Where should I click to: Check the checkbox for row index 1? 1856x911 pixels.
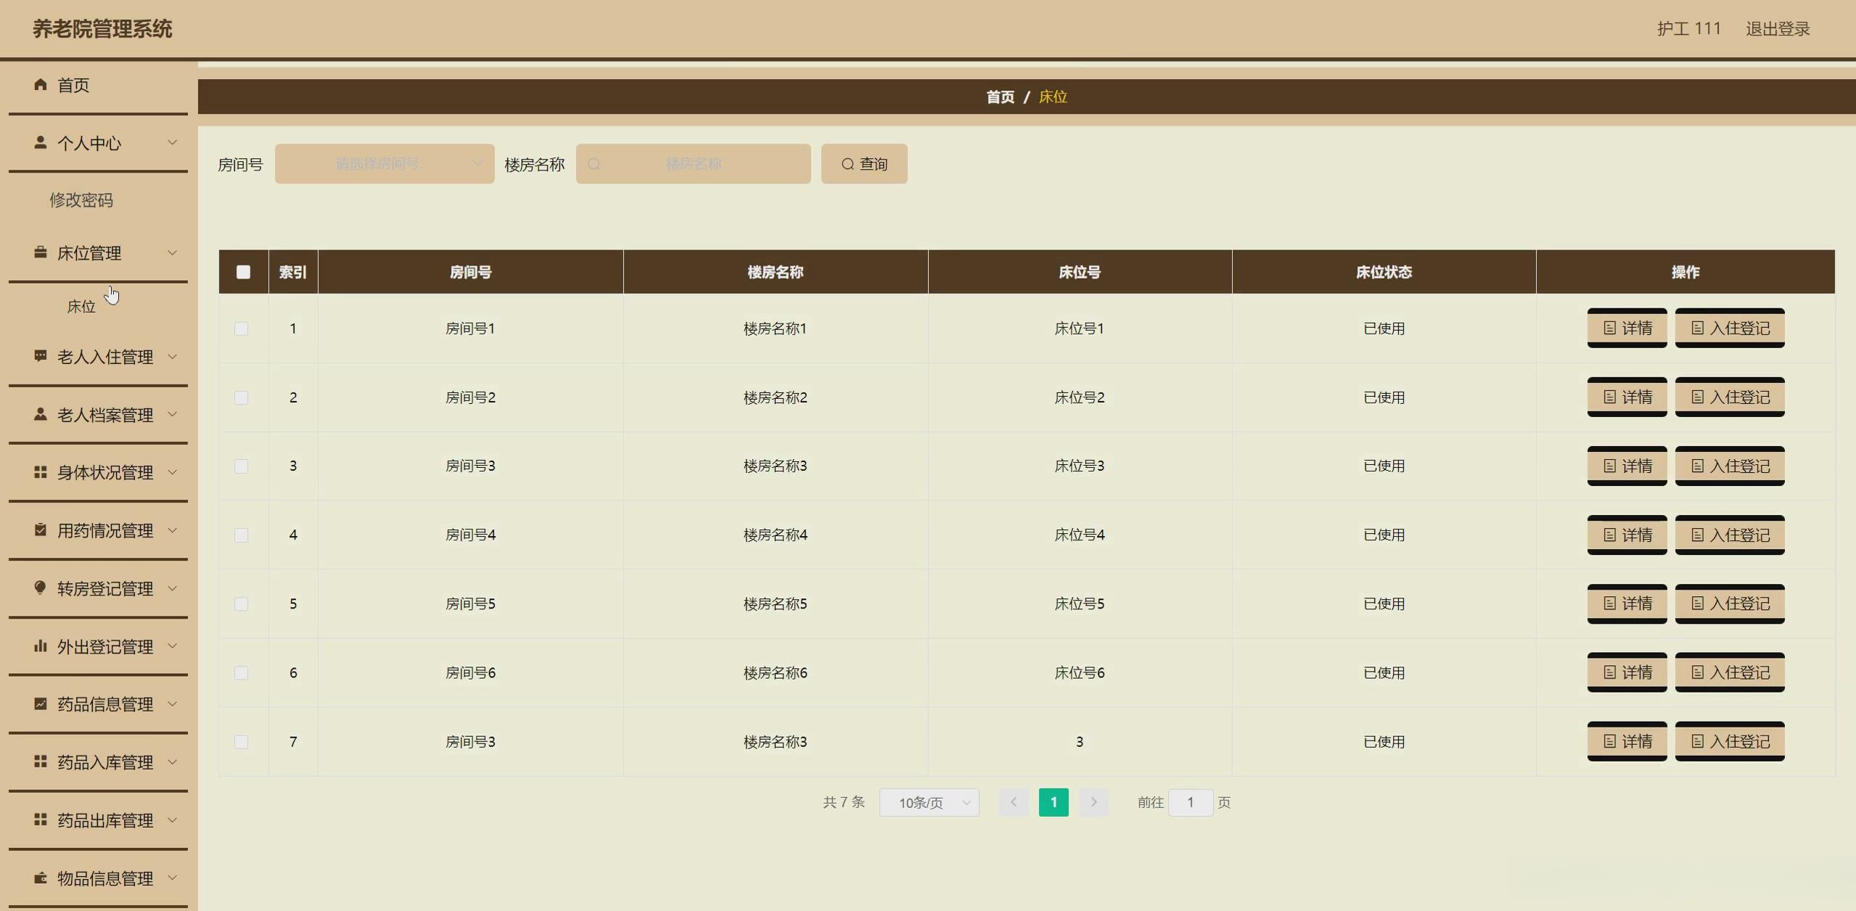pos(242,329)
